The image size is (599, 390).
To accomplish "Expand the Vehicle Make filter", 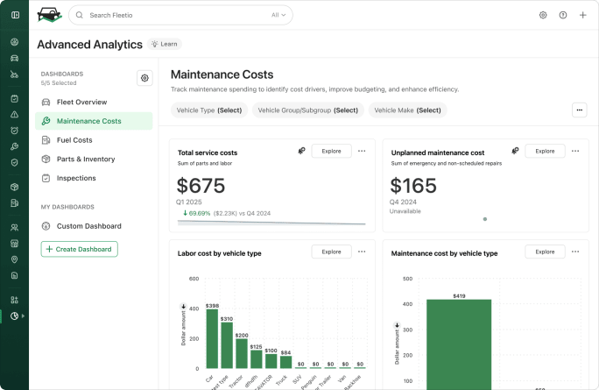I will [407, 110].
